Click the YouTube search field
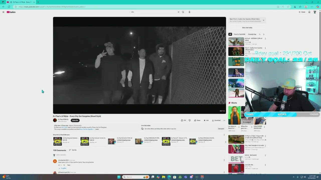Screen dimensions: 321x180 [153, 12]
